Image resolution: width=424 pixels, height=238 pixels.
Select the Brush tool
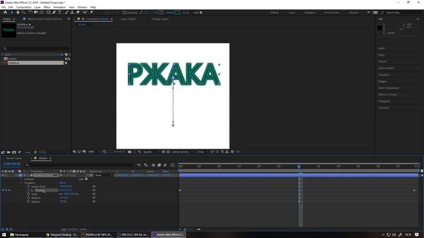click(66, 13)
